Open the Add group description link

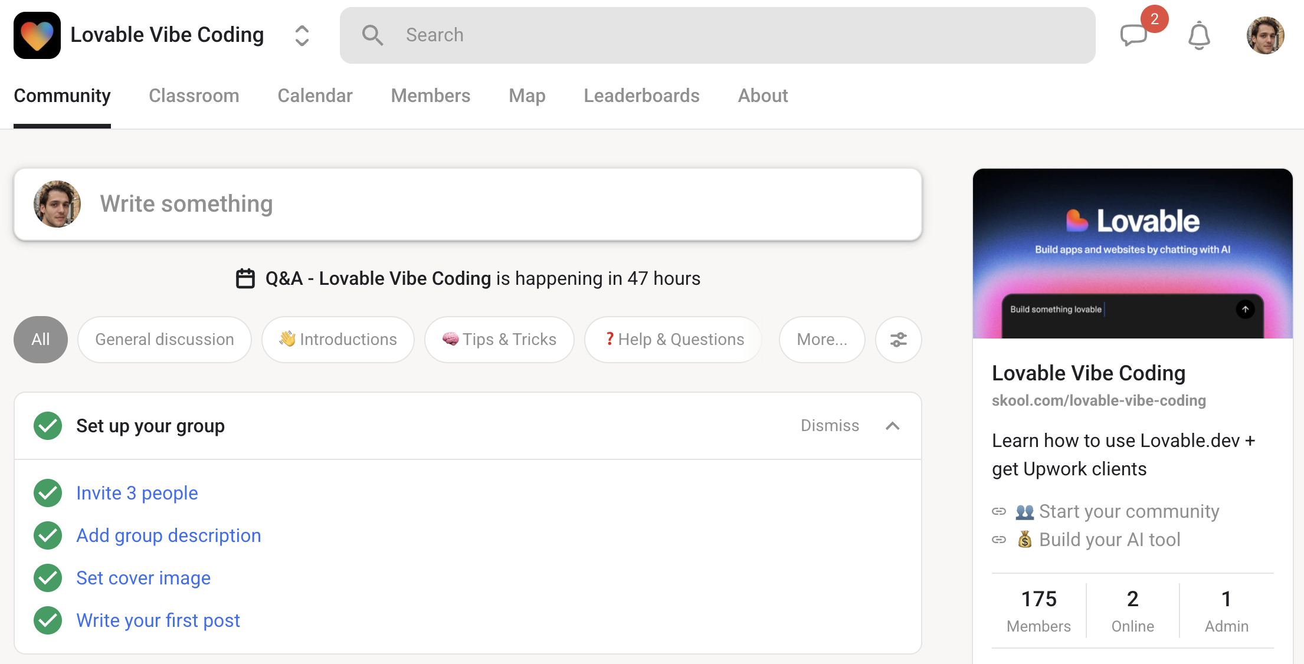pyautogui.click(x=169, y=535)
